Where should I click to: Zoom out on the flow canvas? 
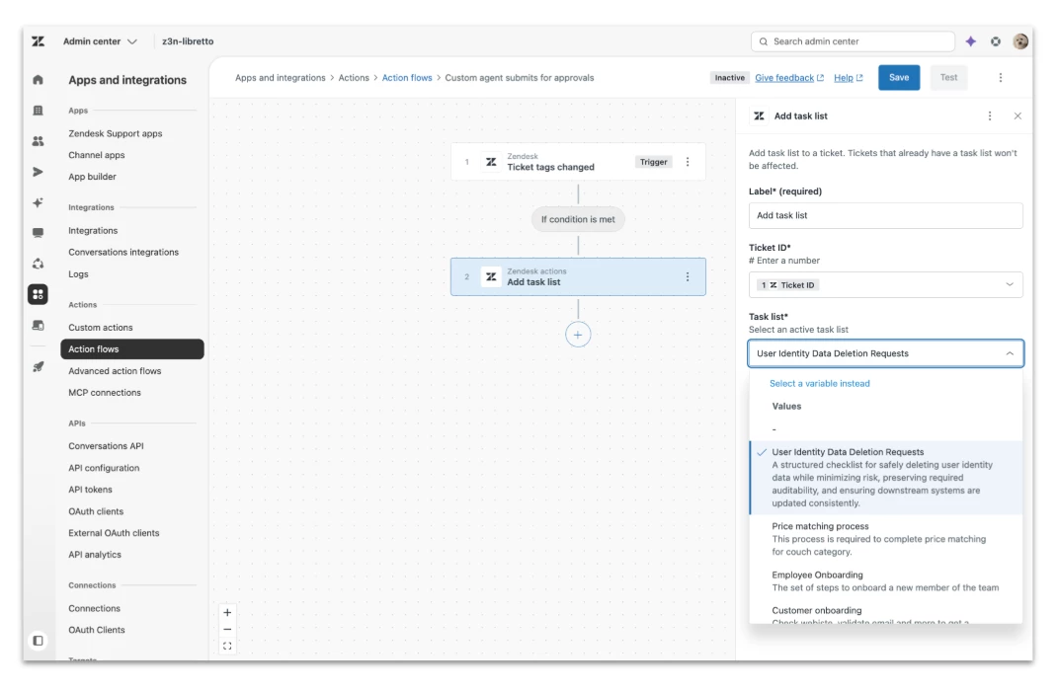tap(227, 629)
